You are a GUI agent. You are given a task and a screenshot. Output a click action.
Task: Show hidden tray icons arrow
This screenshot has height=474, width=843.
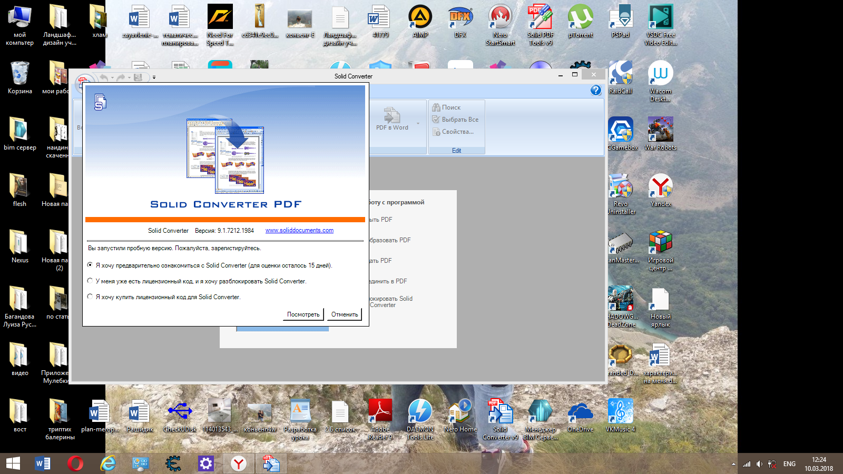click(x=733, y=464)
